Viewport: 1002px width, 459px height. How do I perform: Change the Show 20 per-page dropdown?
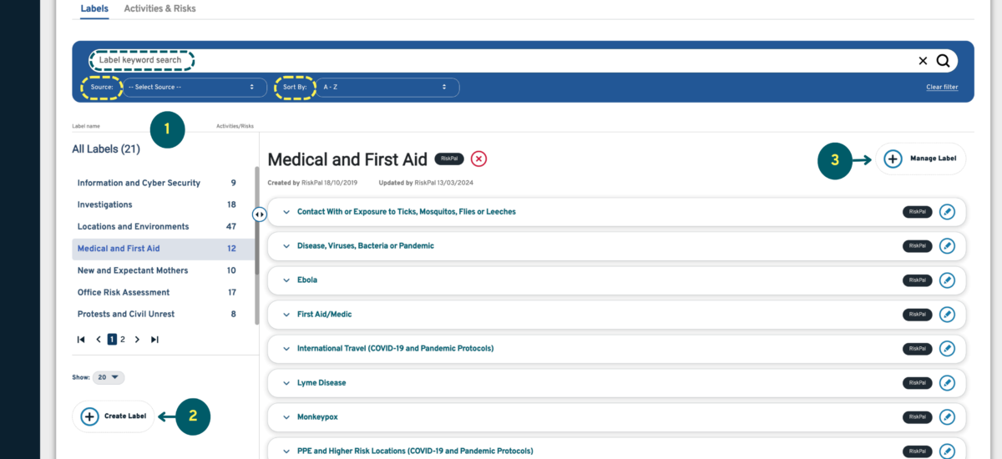coord(109,377)
